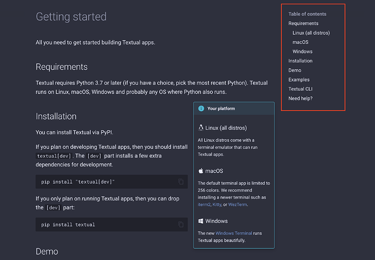Screen dimensions: 375x260
Task: Open Examples section from contents
Action: click(299, 79)
